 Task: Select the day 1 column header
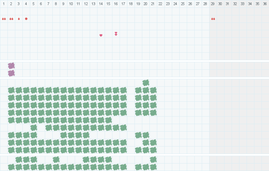pyautogui.click(x=4, y=4)
